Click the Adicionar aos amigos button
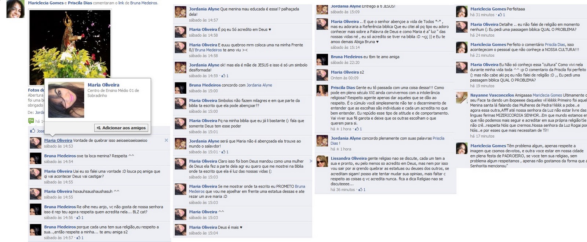Viewport: 587px width, 242px height. [121, 128]
